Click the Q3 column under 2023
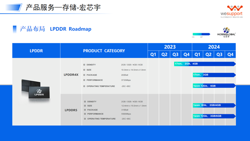The image size is (250, 141). (175, 54)
